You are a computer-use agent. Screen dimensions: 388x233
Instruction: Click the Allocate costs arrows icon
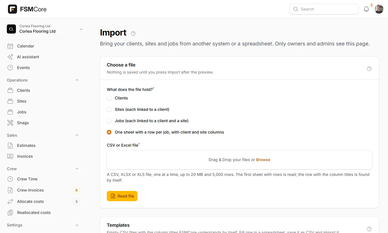[10, 201]
